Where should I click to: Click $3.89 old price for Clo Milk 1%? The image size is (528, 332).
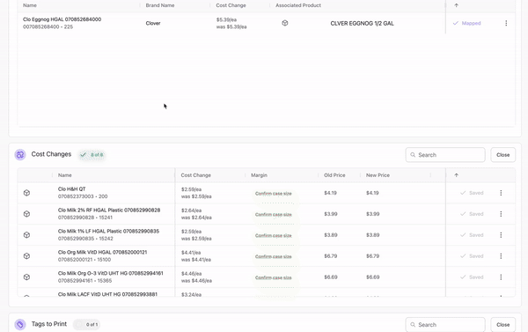(x=330, y=235)
